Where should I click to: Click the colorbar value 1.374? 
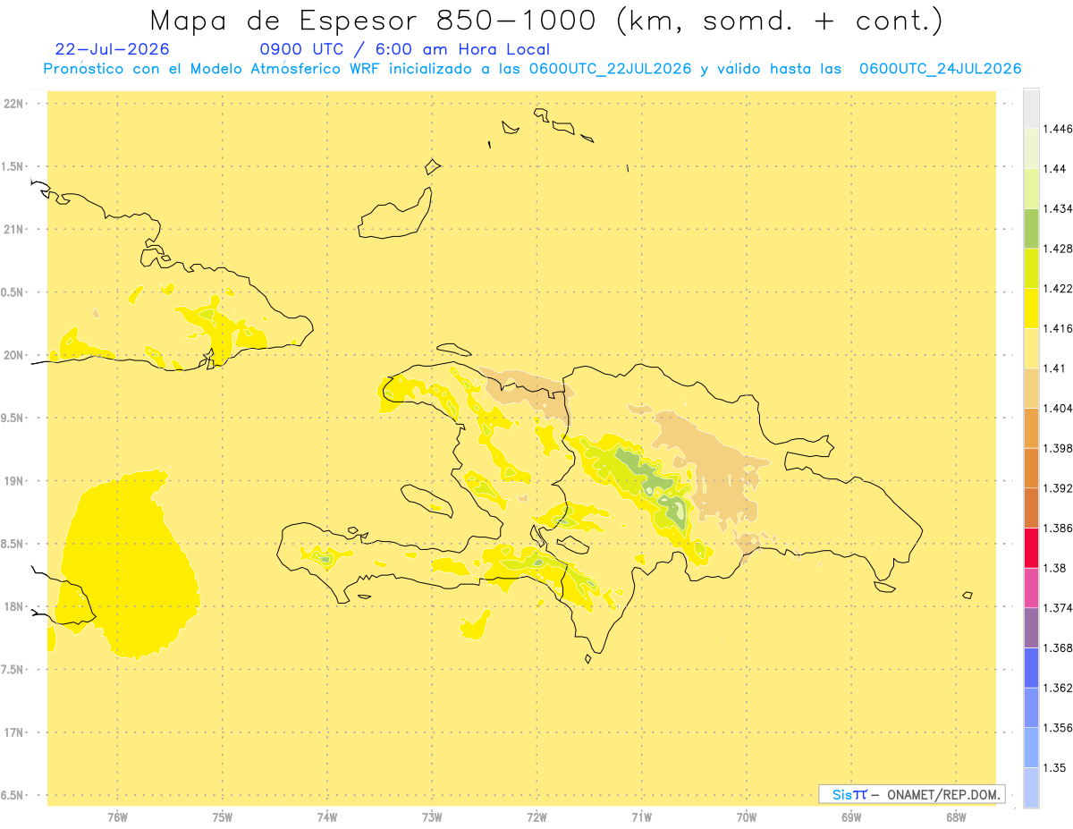tap(1058, 608)
